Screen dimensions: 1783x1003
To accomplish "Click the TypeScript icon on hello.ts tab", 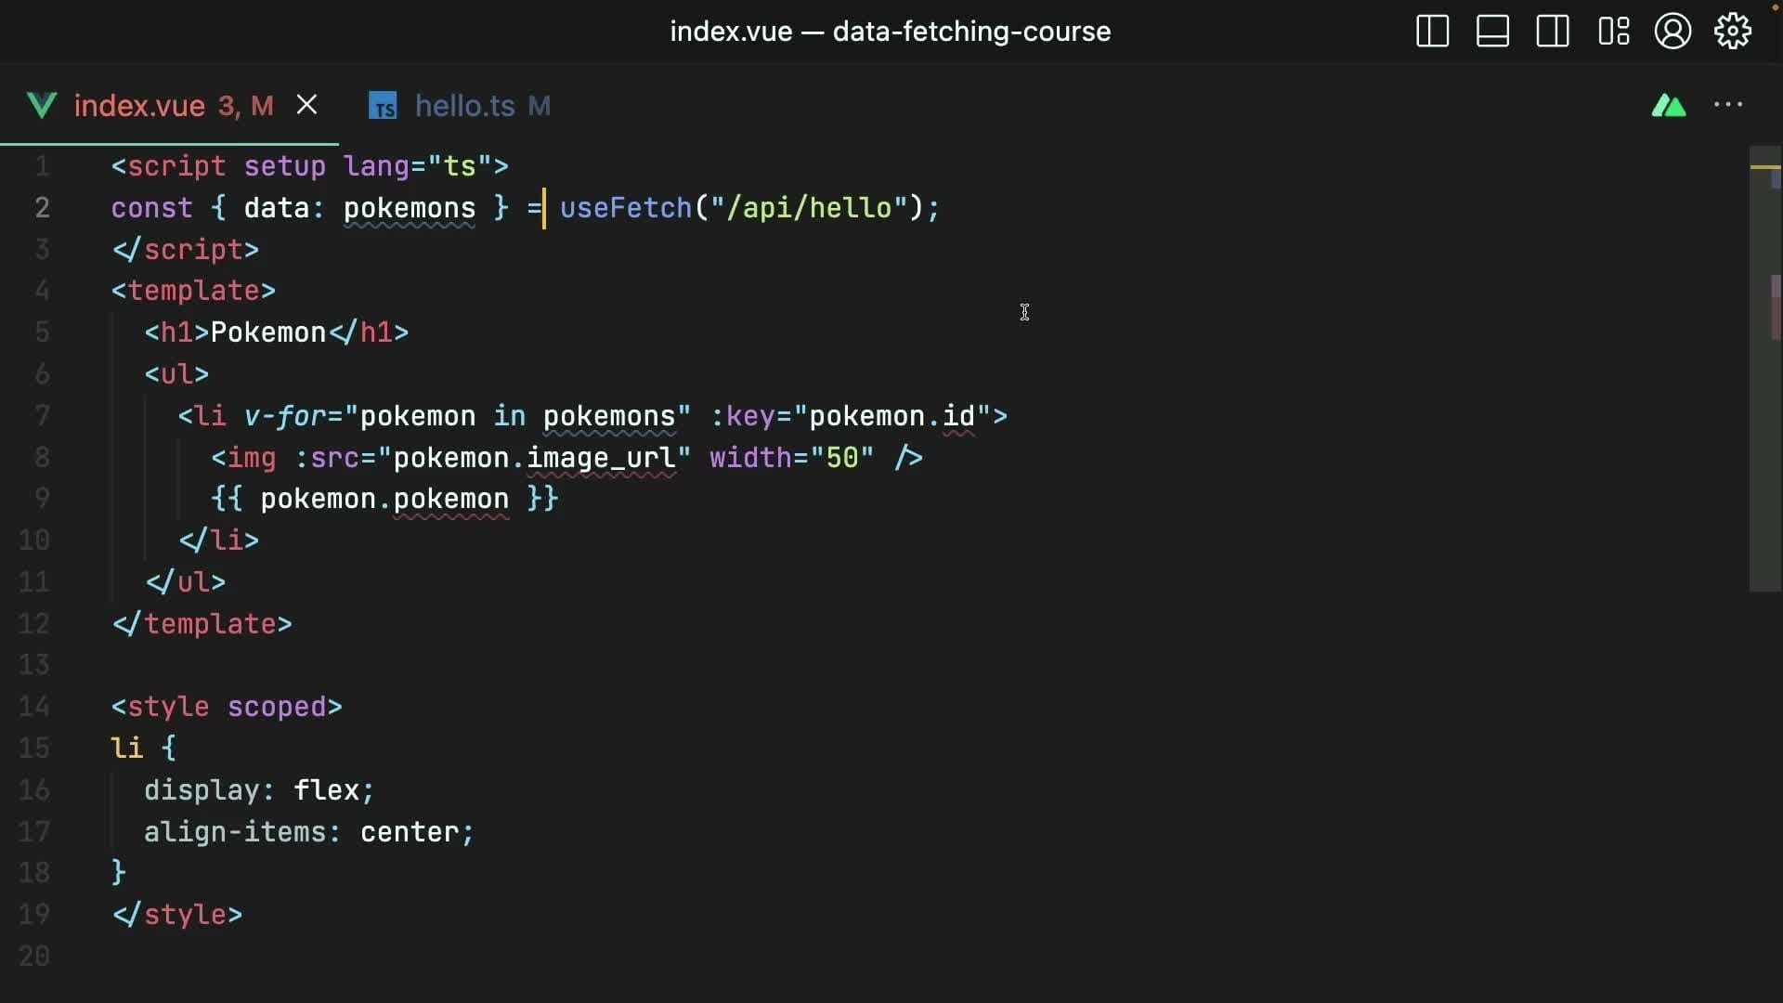I will [x=383, y=106].
